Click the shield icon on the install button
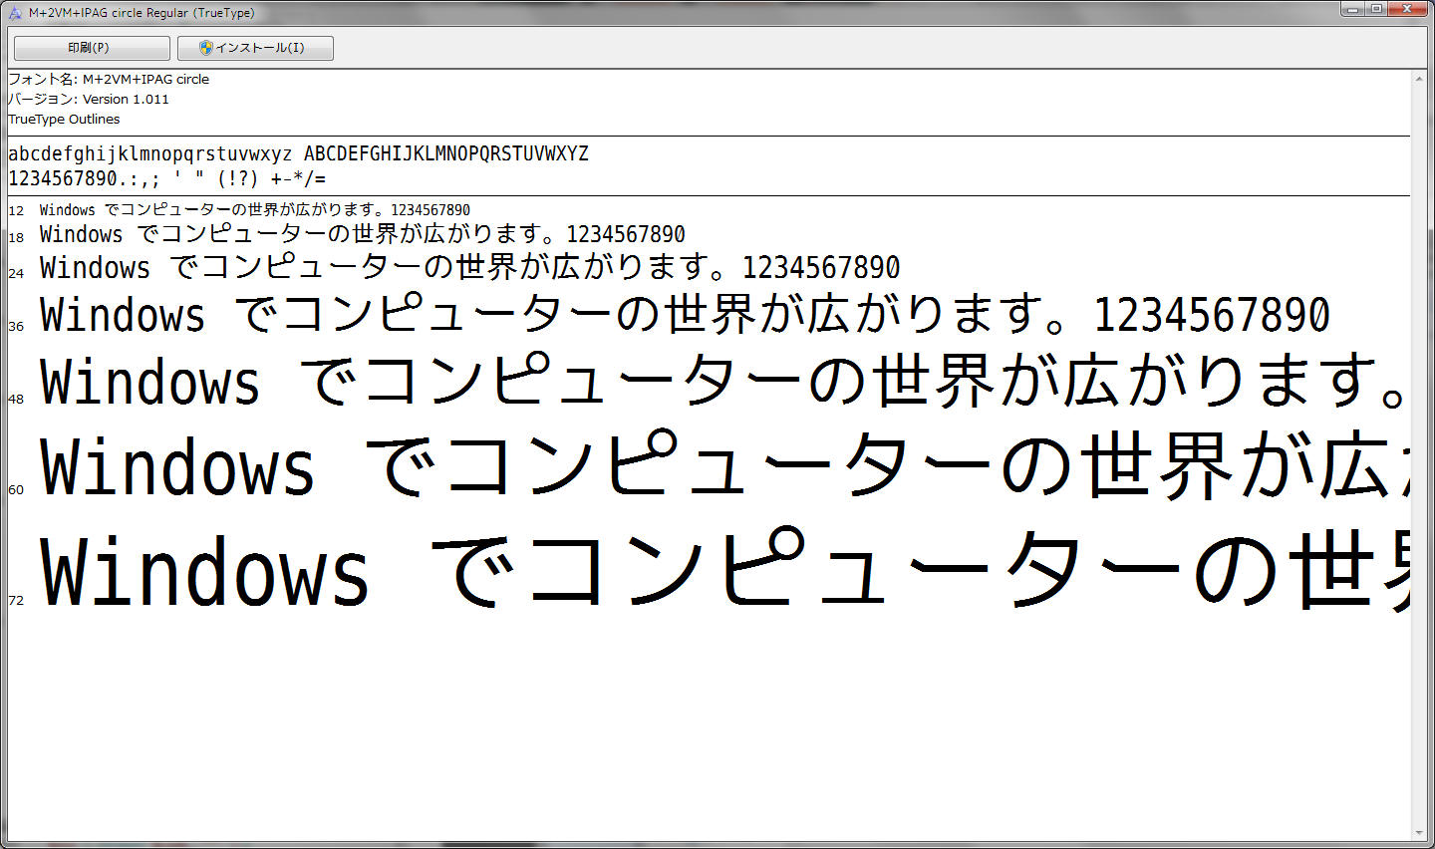Screen dimensions: 1435x849 click(205, 48)
